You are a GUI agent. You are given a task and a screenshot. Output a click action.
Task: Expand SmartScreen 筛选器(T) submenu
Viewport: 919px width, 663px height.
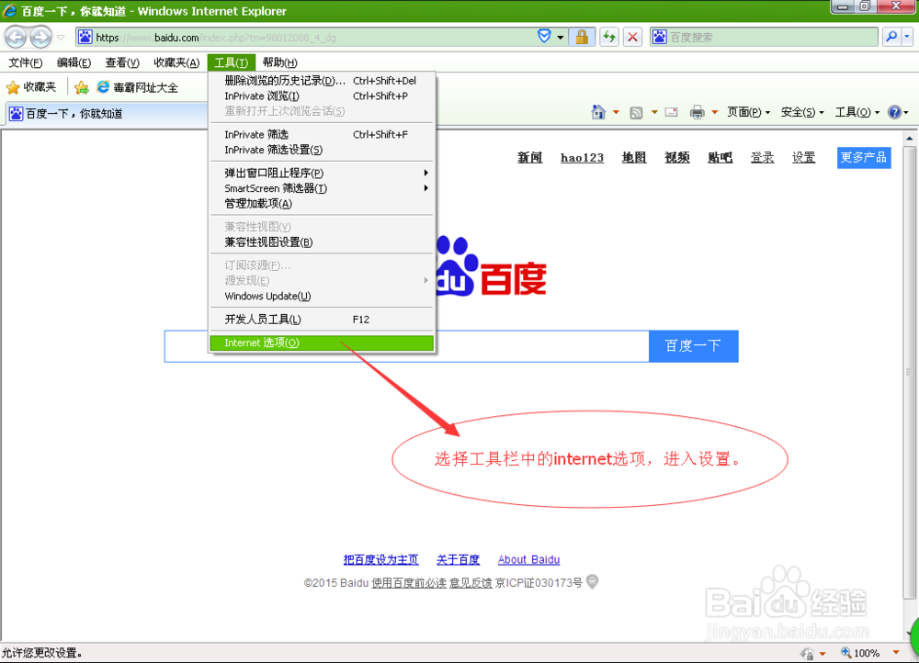click(321, 188)
